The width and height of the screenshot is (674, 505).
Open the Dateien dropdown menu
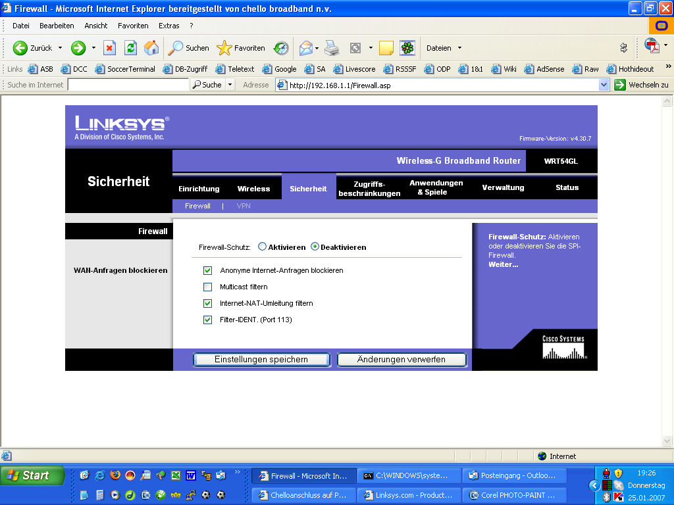point(444,48)
